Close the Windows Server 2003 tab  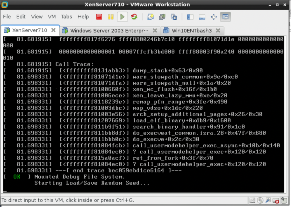(x=155, y=30)
